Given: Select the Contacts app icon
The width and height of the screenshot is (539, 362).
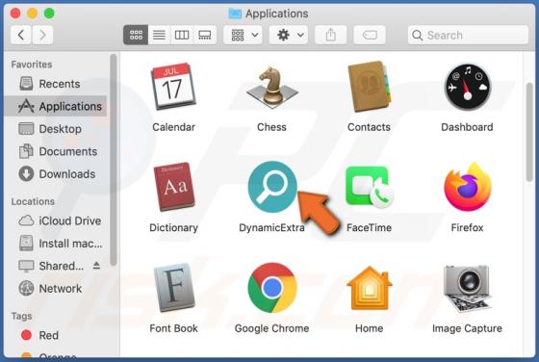Looking at the screenshot, I should click(x=369, y=86).
